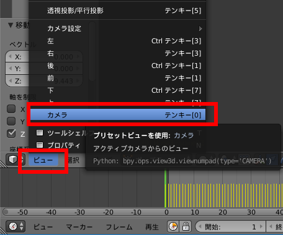Open the 3D View editor type selector
This screenshot has height=235, width=283.
(x=16, y=160)
